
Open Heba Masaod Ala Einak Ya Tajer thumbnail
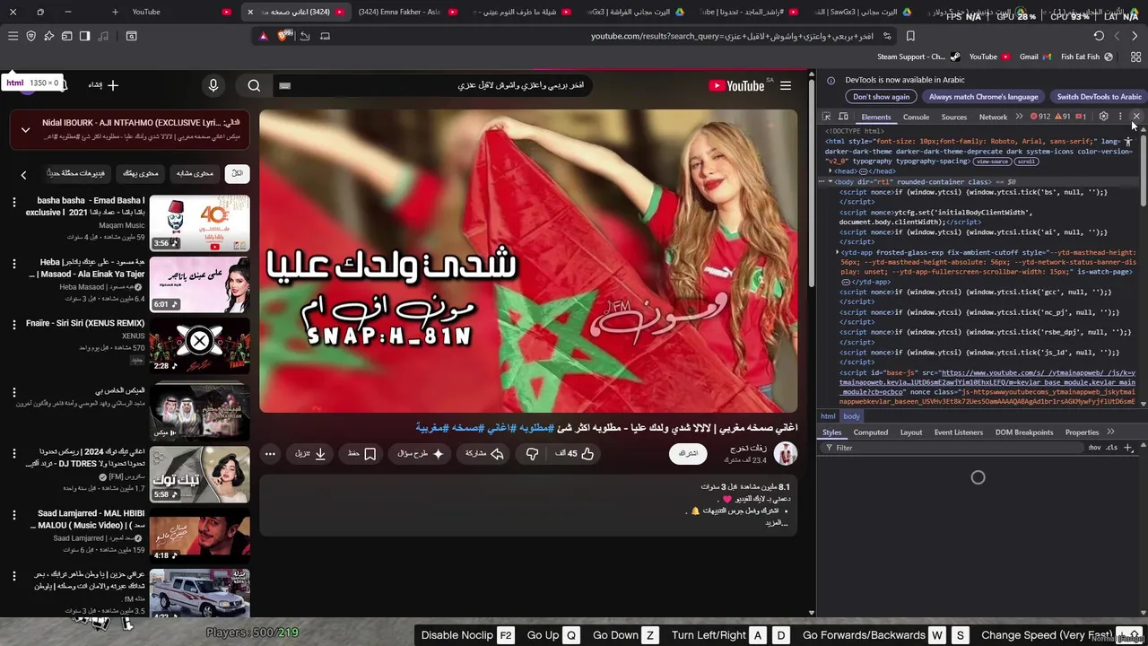[x=199, y=285]
